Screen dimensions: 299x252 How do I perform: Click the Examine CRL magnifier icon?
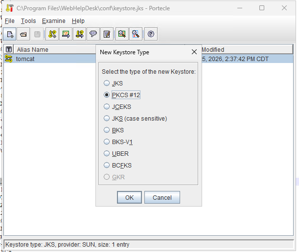136,34
